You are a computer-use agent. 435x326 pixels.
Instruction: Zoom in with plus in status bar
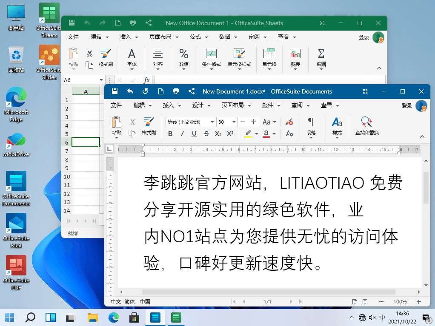(x=419, y=302)
